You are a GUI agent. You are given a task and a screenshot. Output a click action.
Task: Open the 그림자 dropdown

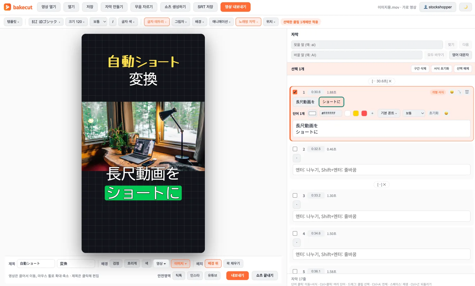click(x=181, y=22)
